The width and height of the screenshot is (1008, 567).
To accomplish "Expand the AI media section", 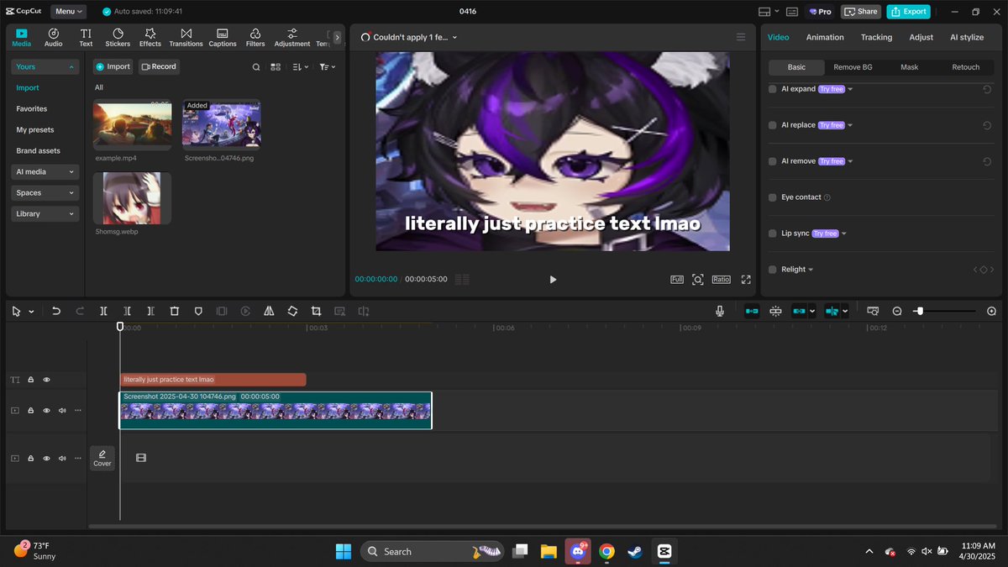I will tap(45, 171).
